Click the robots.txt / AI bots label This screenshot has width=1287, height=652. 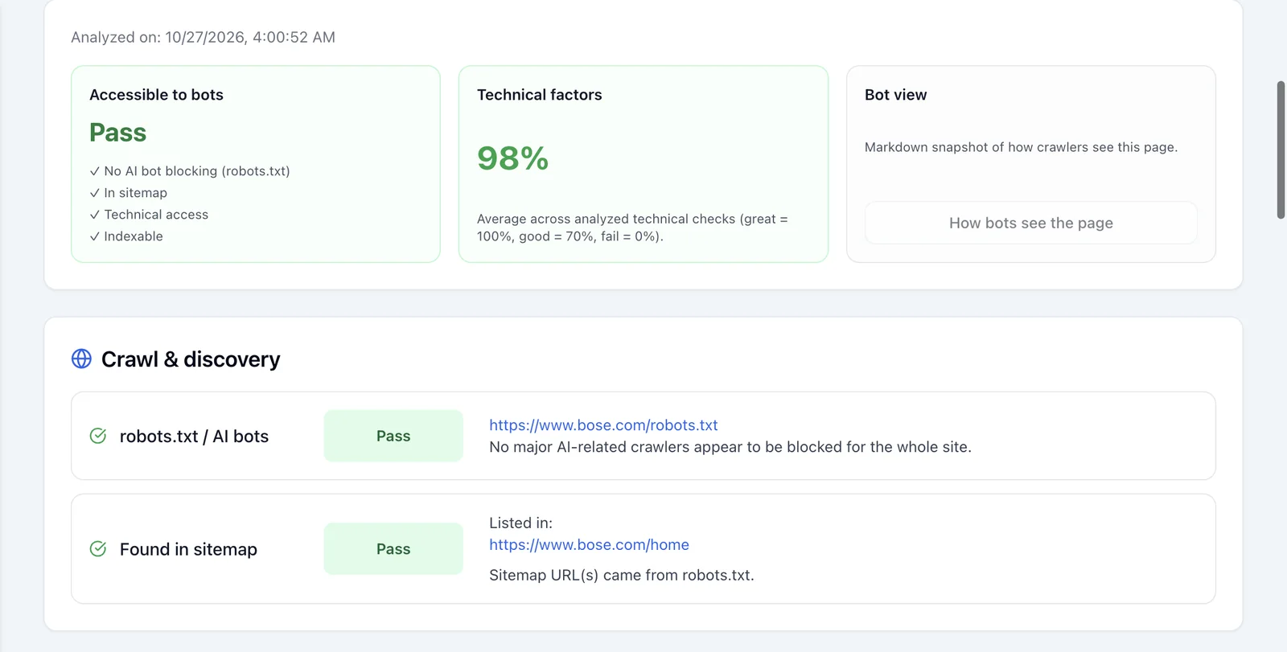click(194, 437)
